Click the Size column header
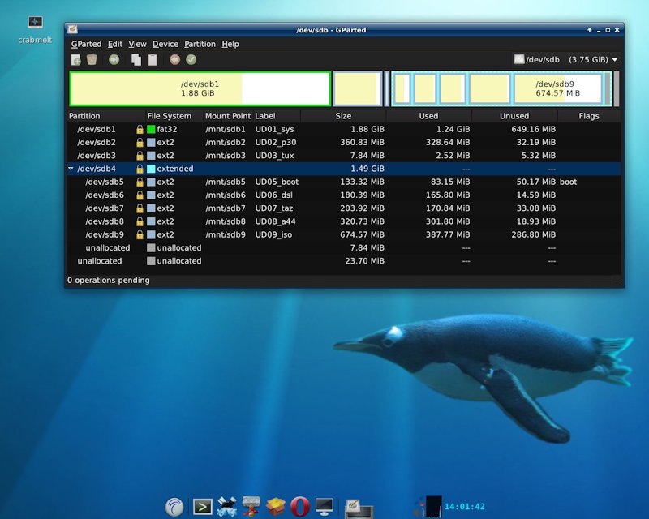The height and width of the screenshot is (519, 649). click(x=343, y=116)
